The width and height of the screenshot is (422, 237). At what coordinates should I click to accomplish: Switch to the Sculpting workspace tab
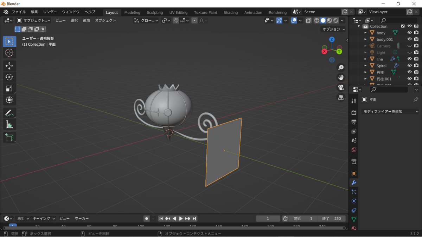coord(155,12)
